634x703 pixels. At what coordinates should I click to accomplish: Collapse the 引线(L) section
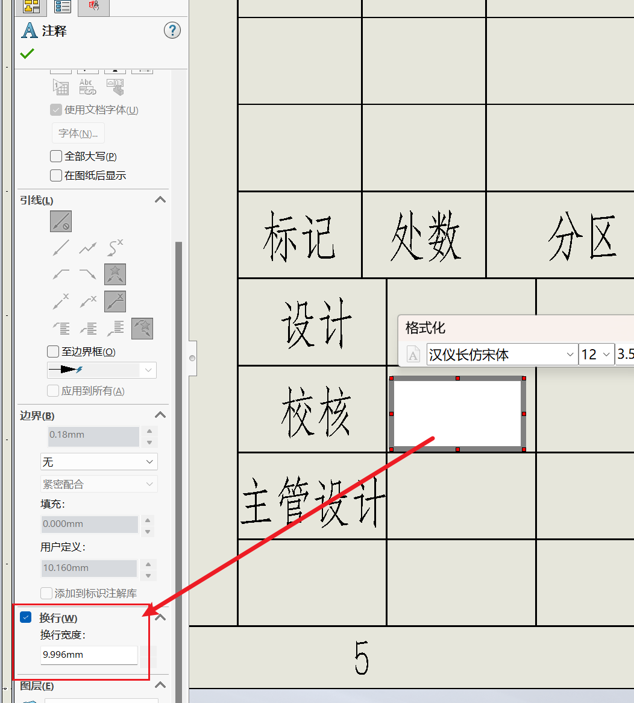pos(160,200)
